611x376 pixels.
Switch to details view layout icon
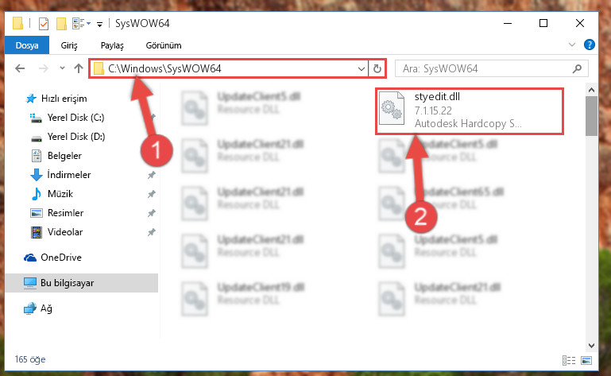(x=569, y=360)
